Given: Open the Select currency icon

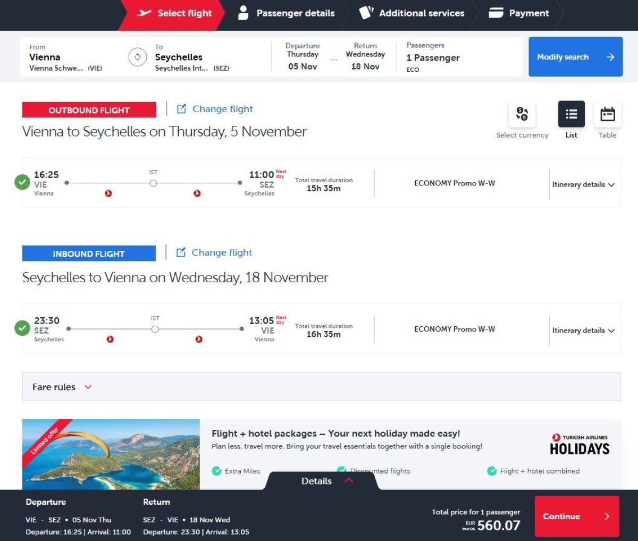Looking at the screenshot, I should pyautogui.click(x=522, y=114).
